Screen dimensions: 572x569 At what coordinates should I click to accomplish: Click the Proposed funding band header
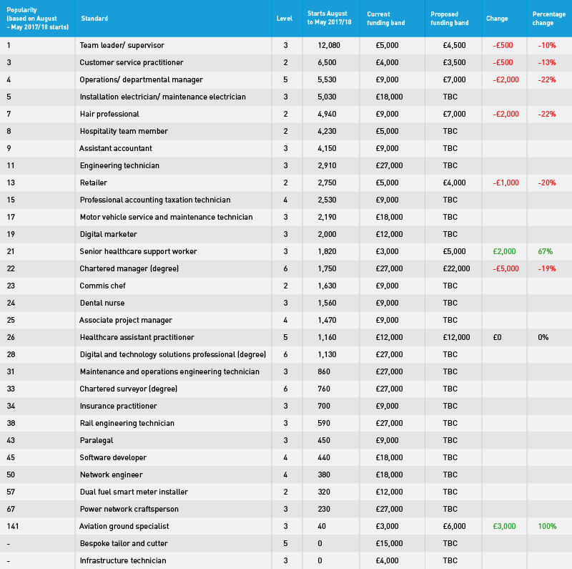point(450,19)
